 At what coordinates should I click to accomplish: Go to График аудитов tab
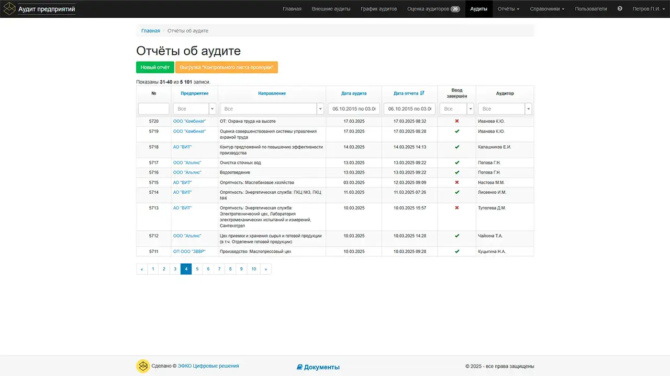tap(378, 9)
